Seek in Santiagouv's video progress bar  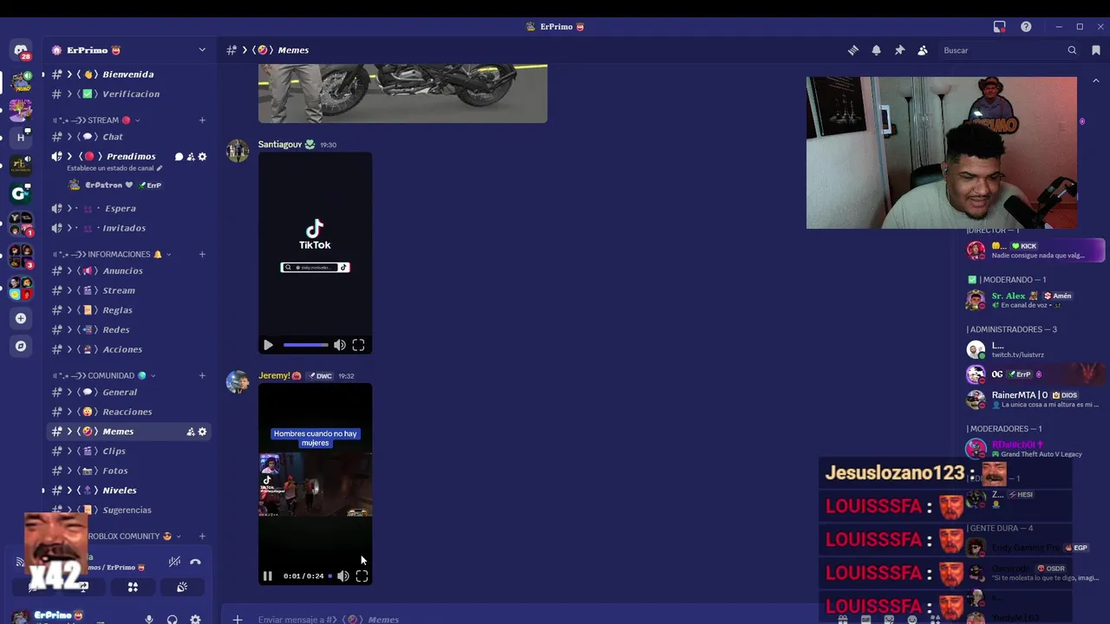[x=305, y=345]
